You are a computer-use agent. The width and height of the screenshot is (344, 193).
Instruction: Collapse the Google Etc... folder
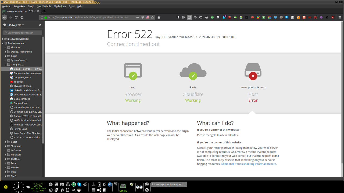tap(6, 65)
